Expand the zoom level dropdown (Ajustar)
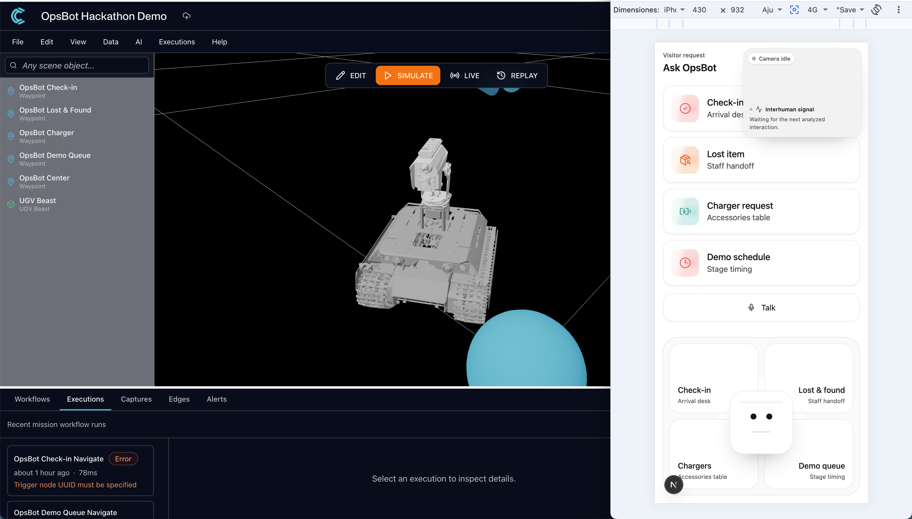This screenshot has height=519, width=912. (x=772, y=10)
